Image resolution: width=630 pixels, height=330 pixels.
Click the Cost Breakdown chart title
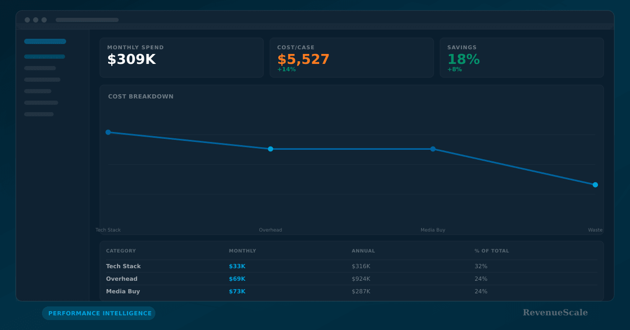coord(141,96)
